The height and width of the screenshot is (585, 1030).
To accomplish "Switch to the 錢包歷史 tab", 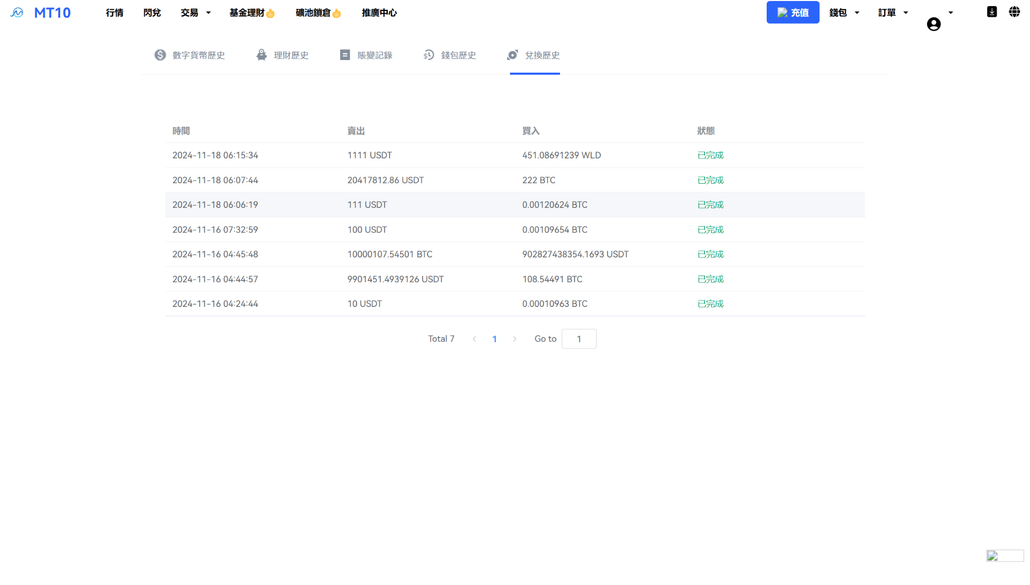I will (450, 55).
